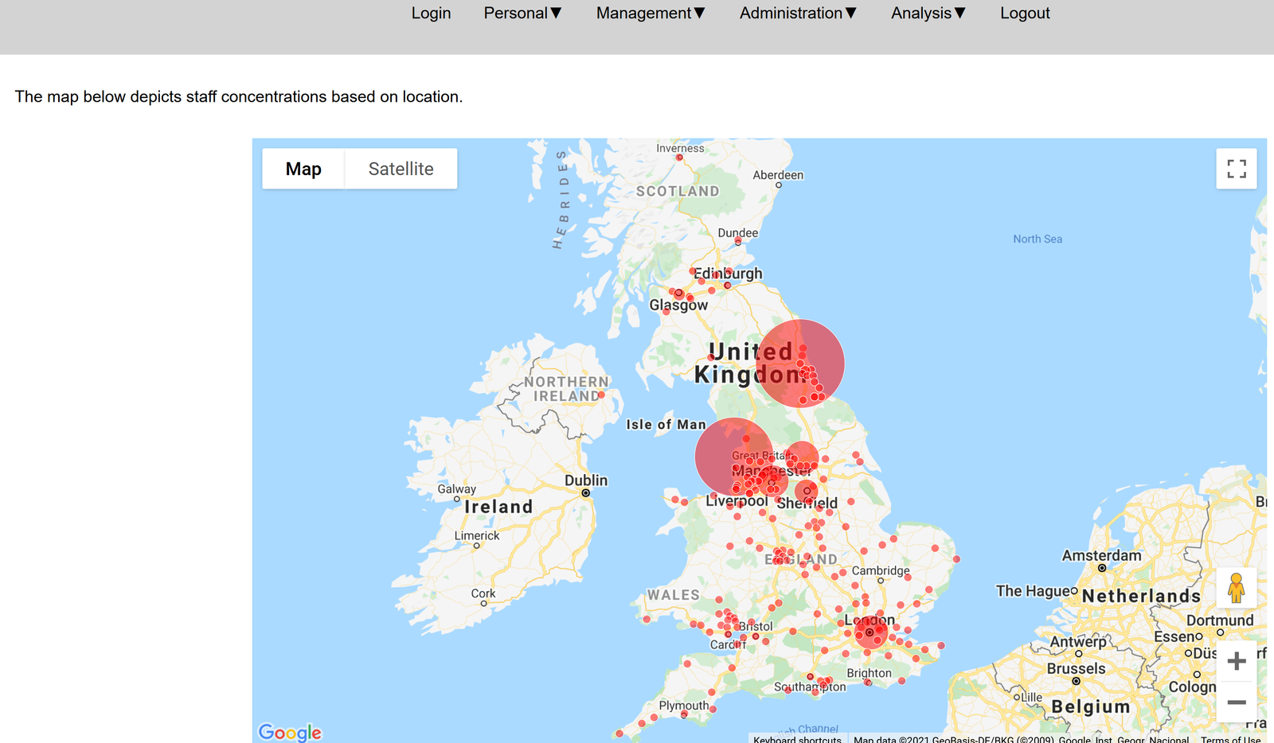The height and width of the screenshot is (743, 1274).
Task: Click the red marker near Inverness
Action: [x=679, y=158]
